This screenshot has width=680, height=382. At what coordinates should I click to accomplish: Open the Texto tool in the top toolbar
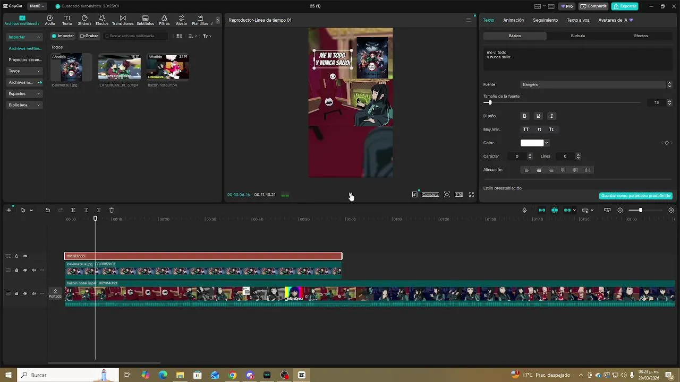tap(67, 20)
